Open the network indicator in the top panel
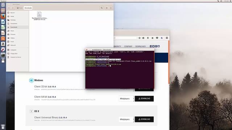Image resolution: width=232 pixels, height=130 pixels. click(x=218, y=1)
